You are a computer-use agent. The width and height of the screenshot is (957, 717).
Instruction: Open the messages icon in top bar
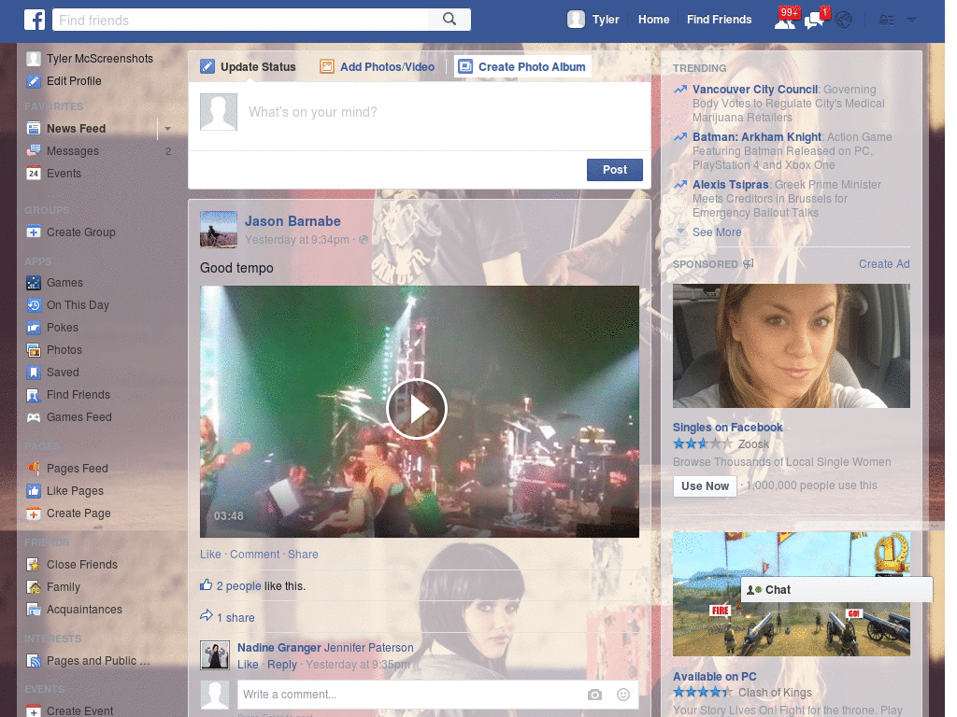(x=814, y=21)
